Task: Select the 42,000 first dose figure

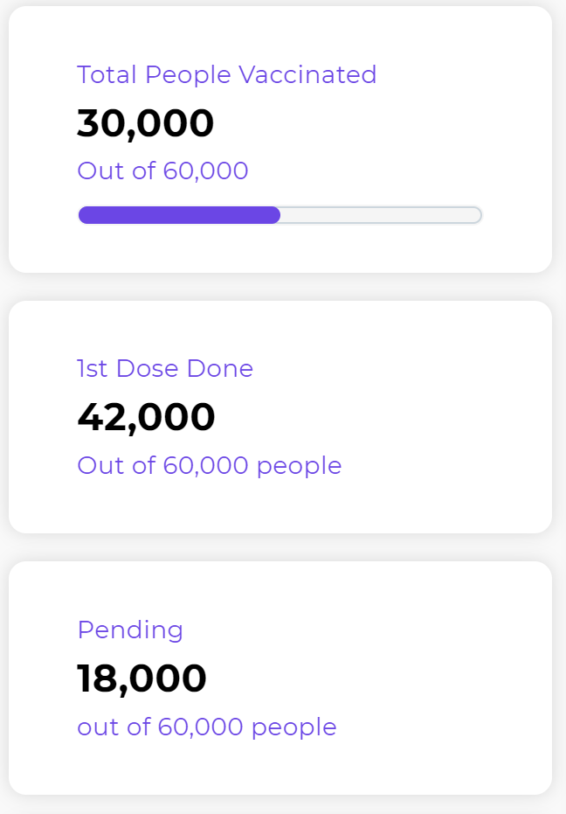Action: [x=146, y=417]
